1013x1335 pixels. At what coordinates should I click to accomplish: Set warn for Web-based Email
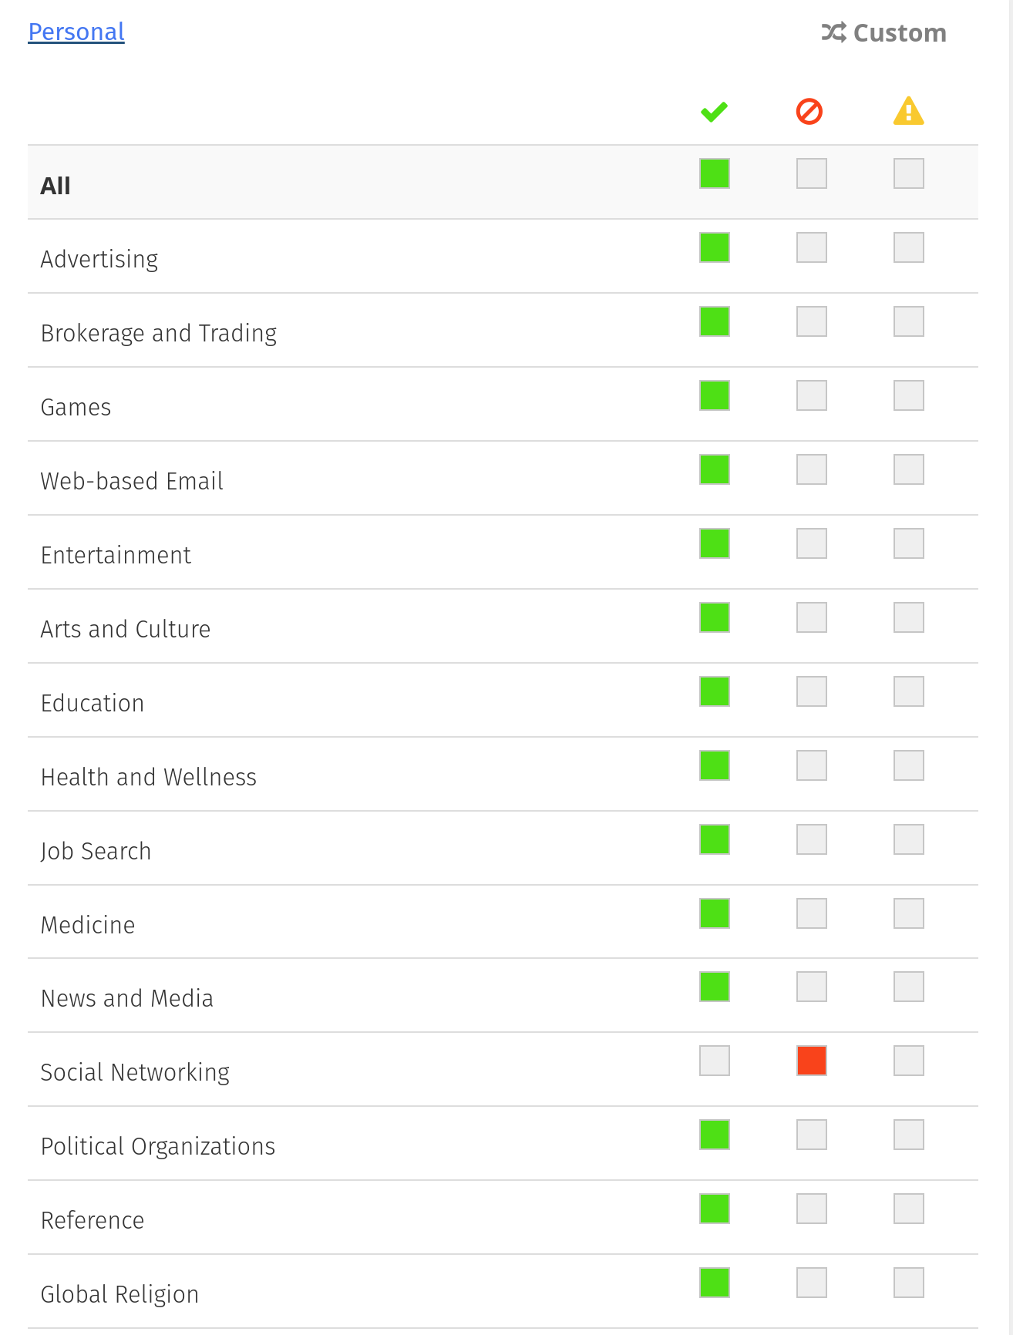[x=908, y=469]
